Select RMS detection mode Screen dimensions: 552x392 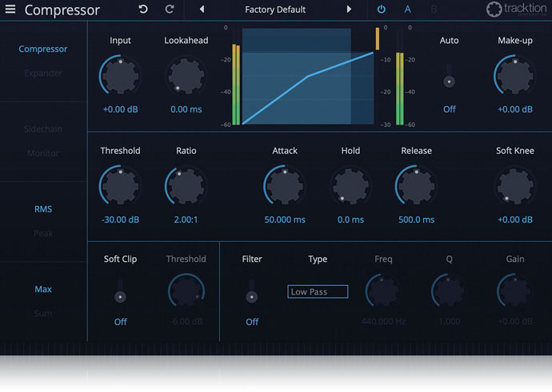(x=43, y=209)
